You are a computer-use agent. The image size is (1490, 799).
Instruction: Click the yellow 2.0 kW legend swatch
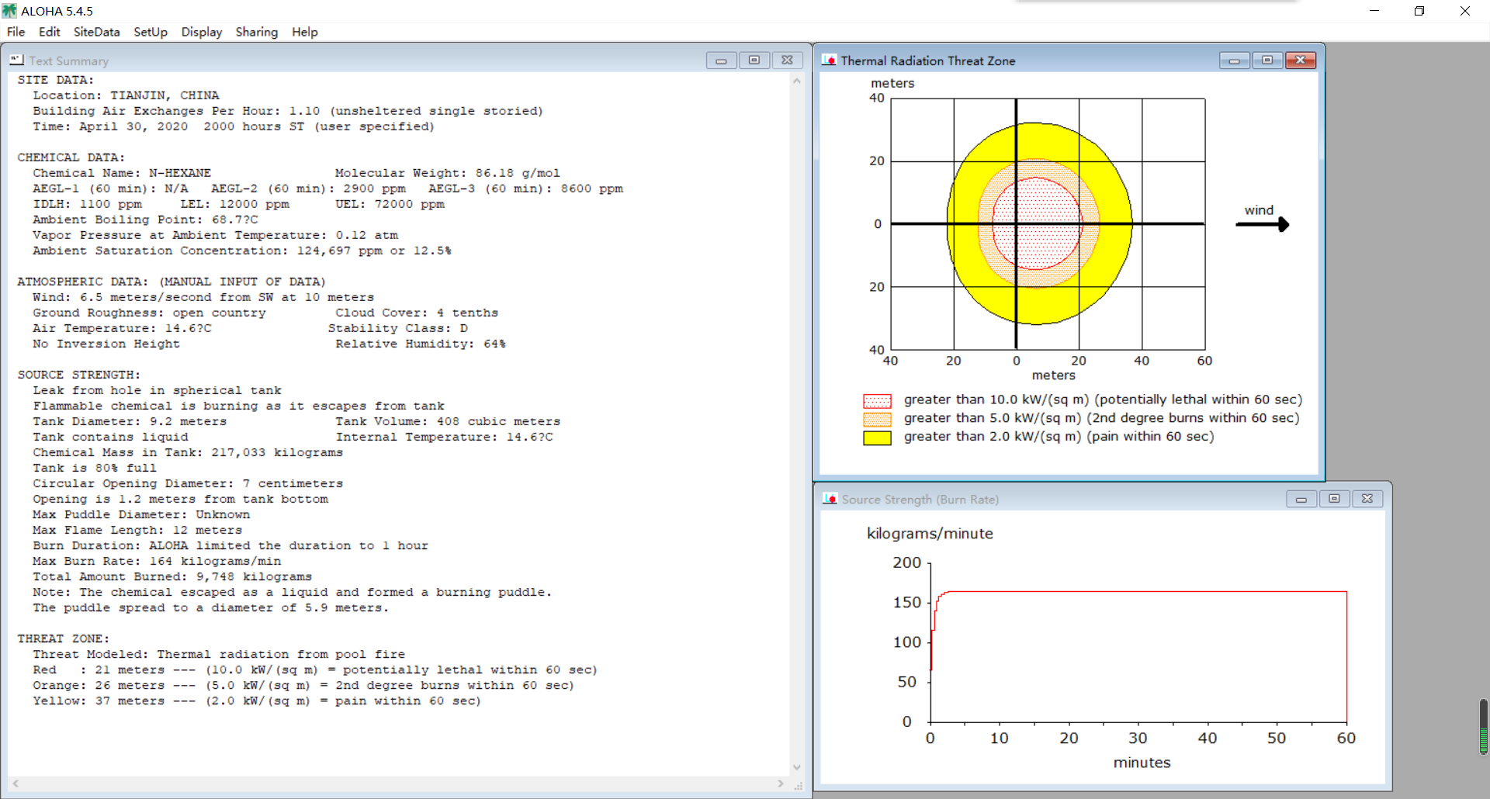coord(877,438)
